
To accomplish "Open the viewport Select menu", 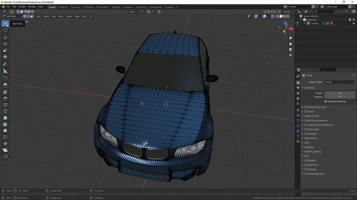I will 46,16.
